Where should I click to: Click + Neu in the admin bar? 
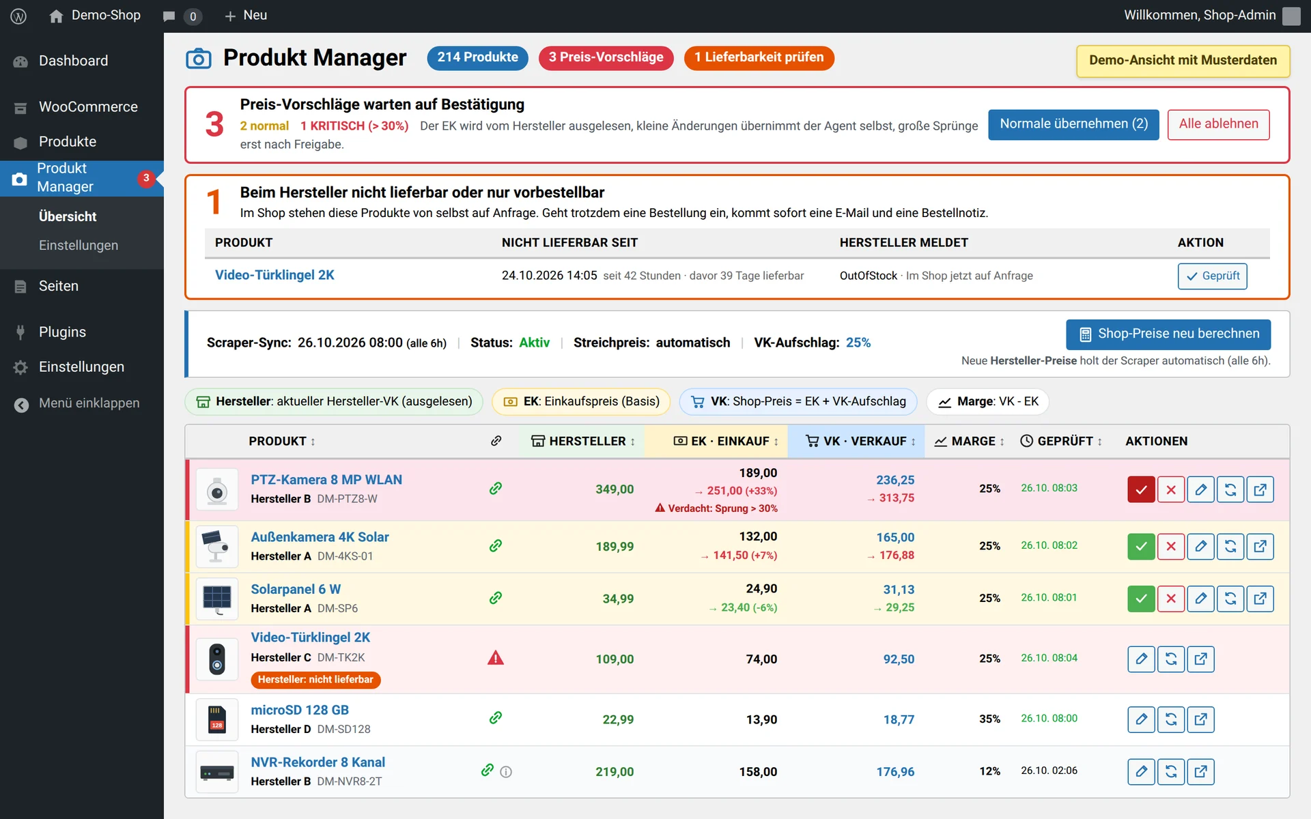tap(246, 16)
